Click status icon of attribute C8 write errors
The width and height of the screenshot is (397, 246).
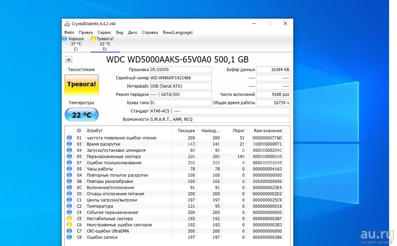coord(69,237)
